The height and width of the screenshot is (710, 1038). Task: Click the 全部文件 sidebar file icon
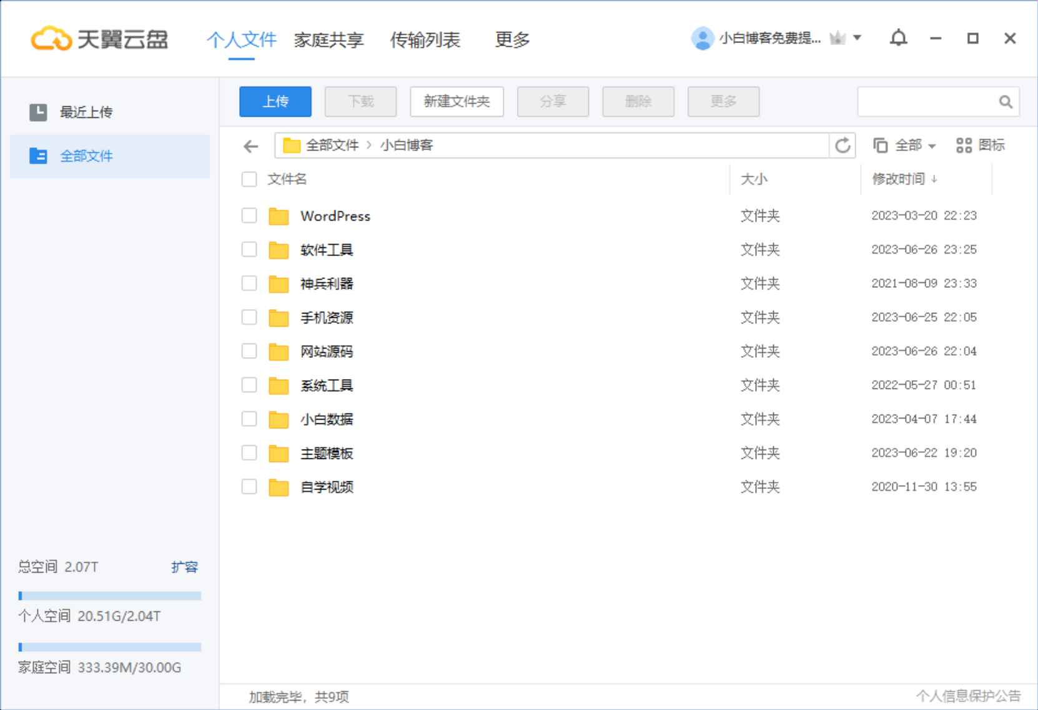click(x=38, y=155)
